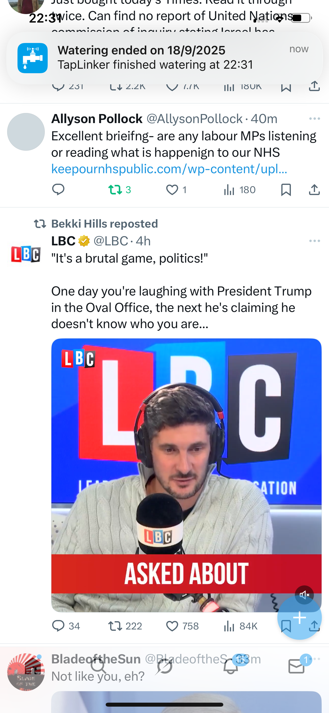The height and width of the screenshot is (713, 329).
Task: Open the TapLinker watering notification banner
Action: click(x=164, y=58)
